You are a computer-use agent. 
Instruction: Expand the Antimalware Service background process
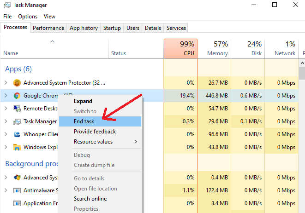coord(6,190)
